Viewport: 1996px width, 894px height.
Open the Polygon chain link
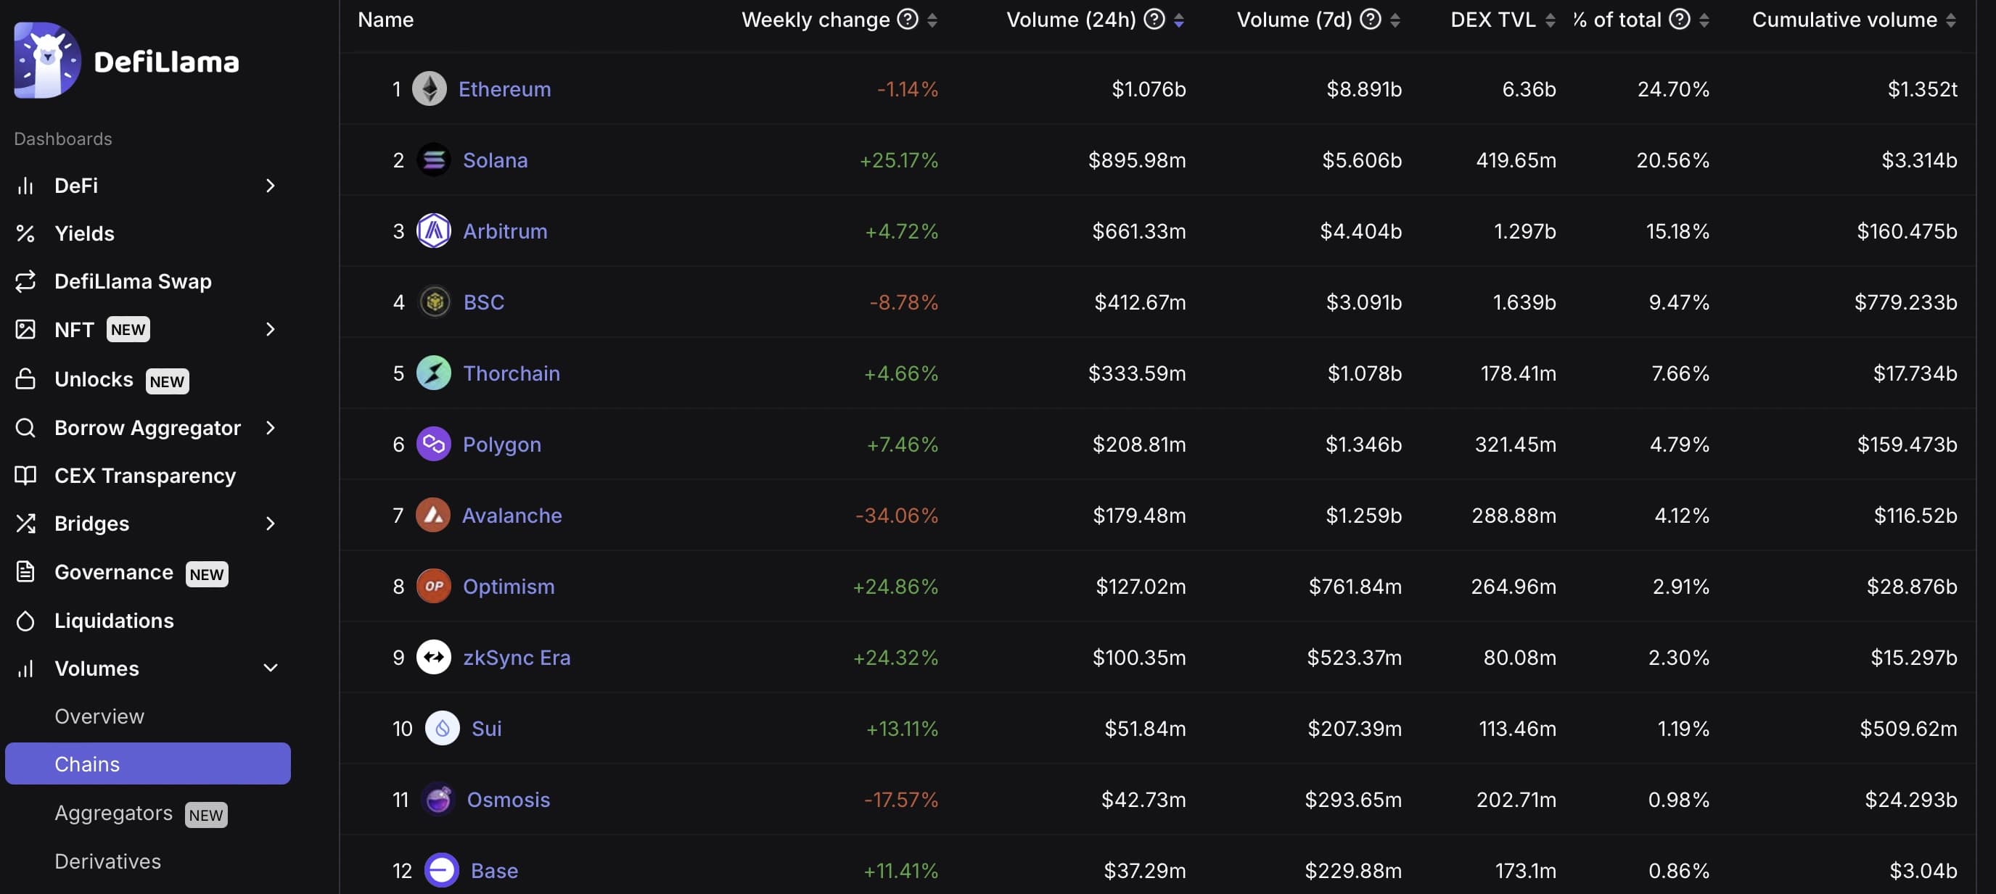point(502,445)
